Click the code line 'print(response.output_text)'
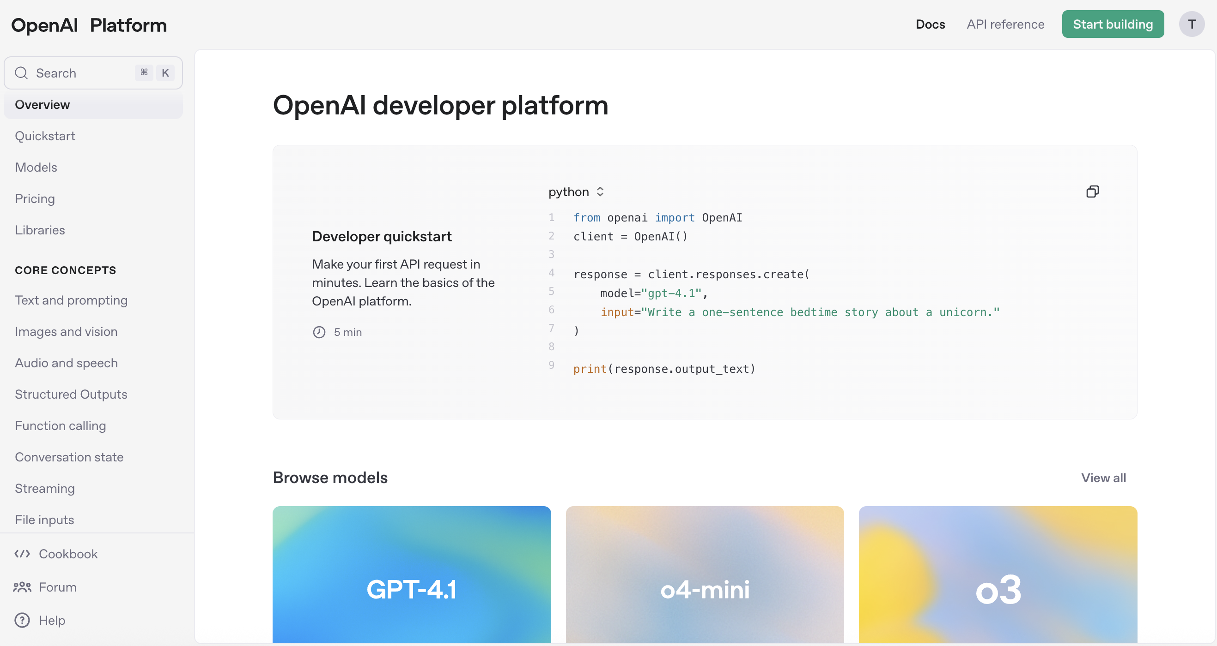 [664, 369]
